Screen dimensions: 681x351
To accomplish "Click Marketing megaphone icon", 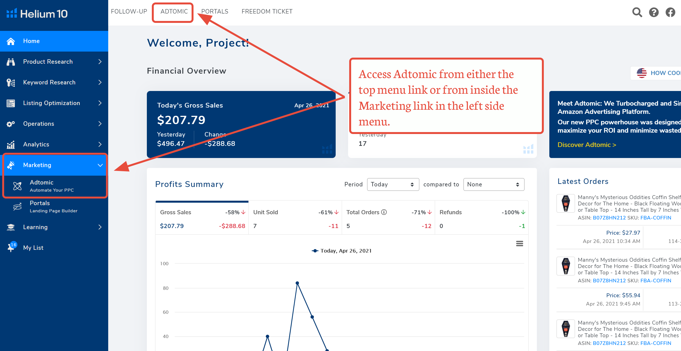I will (x=11, y=165).
